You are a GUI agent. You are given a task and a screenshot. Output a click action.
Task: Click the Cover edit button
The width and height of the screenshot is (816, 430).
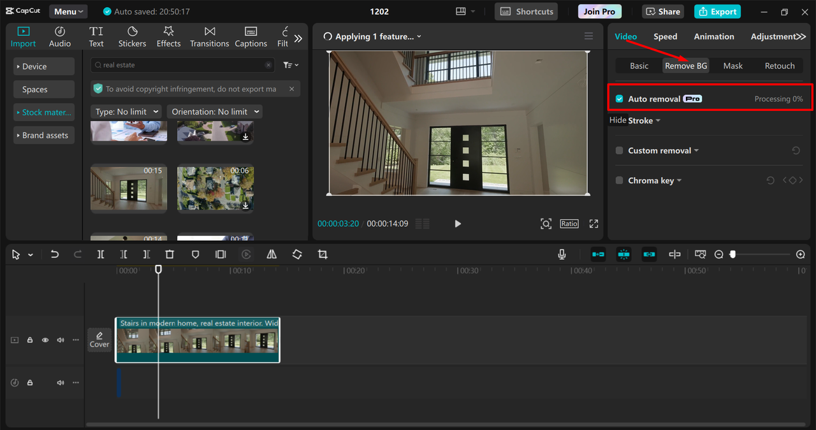[x=99, y=340]
